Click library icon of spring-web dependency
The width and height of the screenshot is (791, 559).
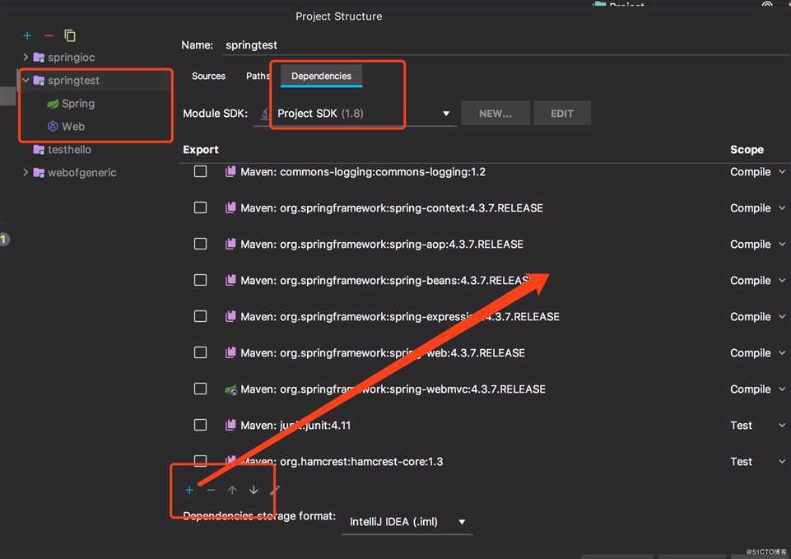[x=230, y=352]
